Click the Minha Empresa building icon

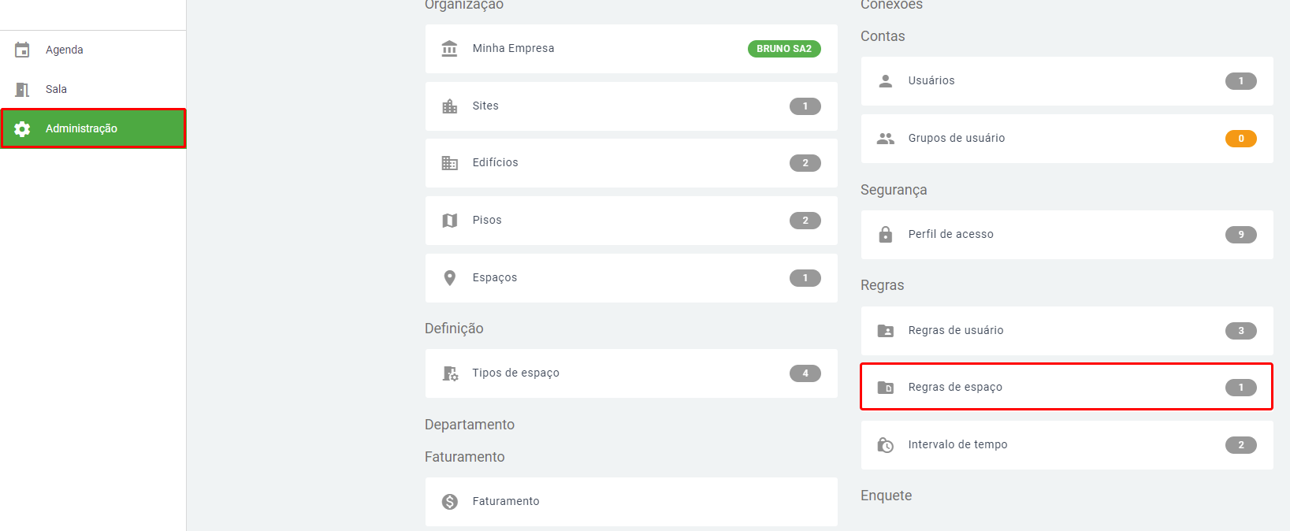pos(450,49)
